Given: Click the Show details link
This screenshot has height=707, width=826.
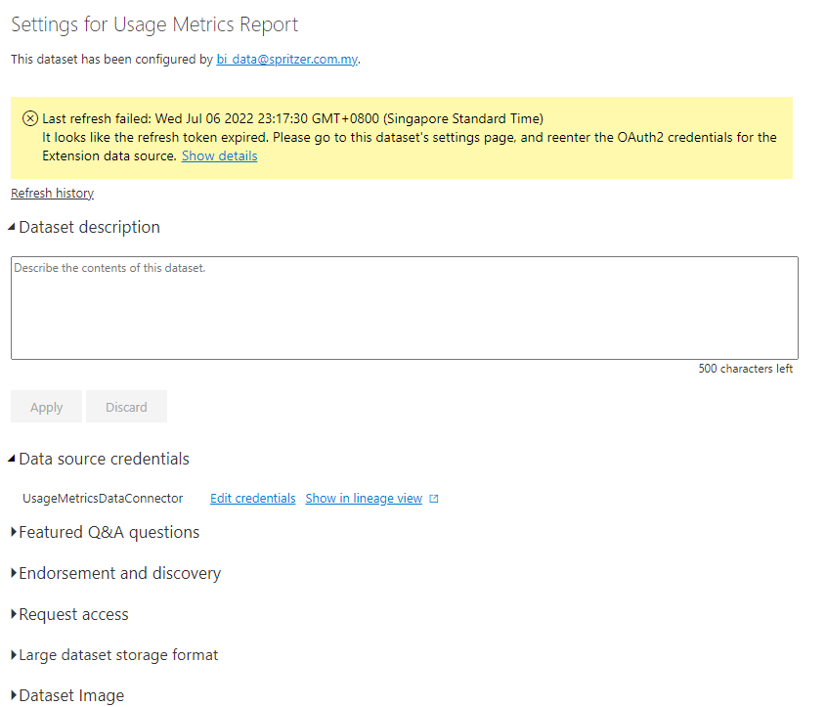Looking at the screenshot, I should pos(220,155).
